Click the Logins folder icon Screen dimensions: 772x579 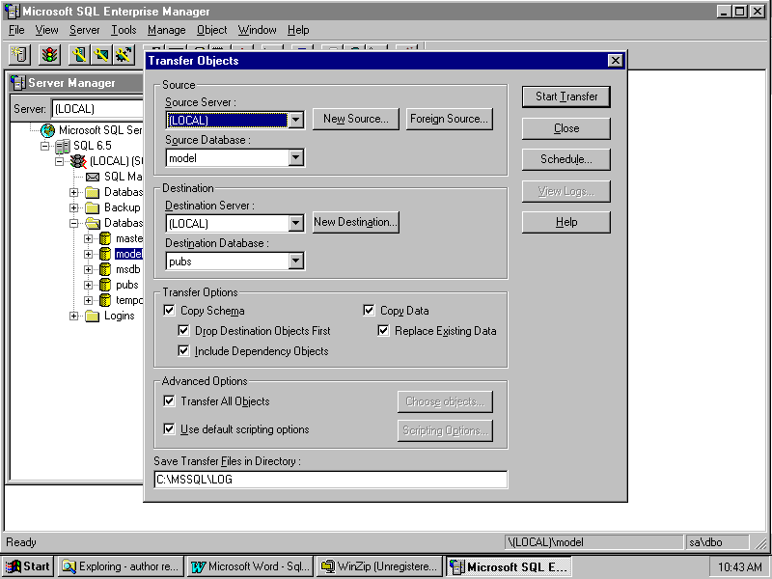point(93,316)
